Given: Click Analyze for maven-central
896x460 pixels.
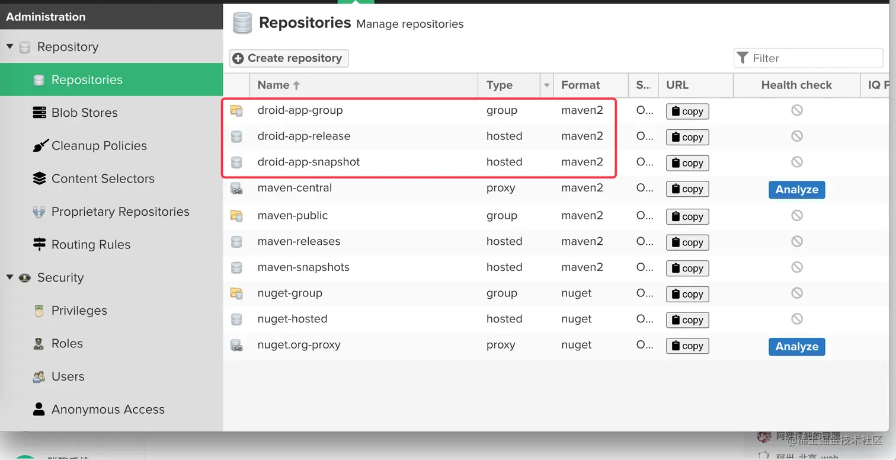Looking at the screenshot, I should click(x=796, y=190).
